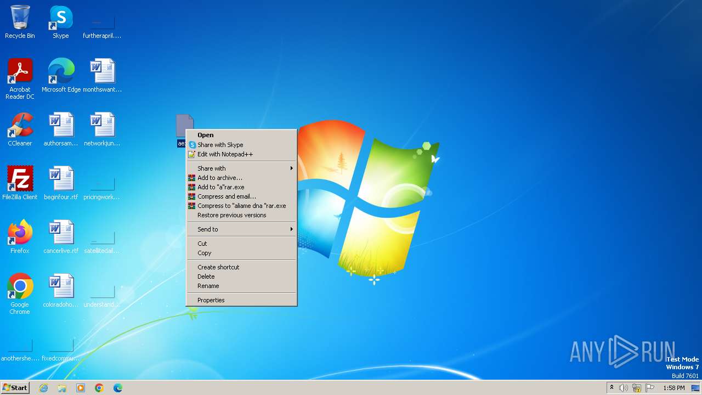Open Action Center flag icon
The image size is (702, 395).
click(x=650, y=388)
